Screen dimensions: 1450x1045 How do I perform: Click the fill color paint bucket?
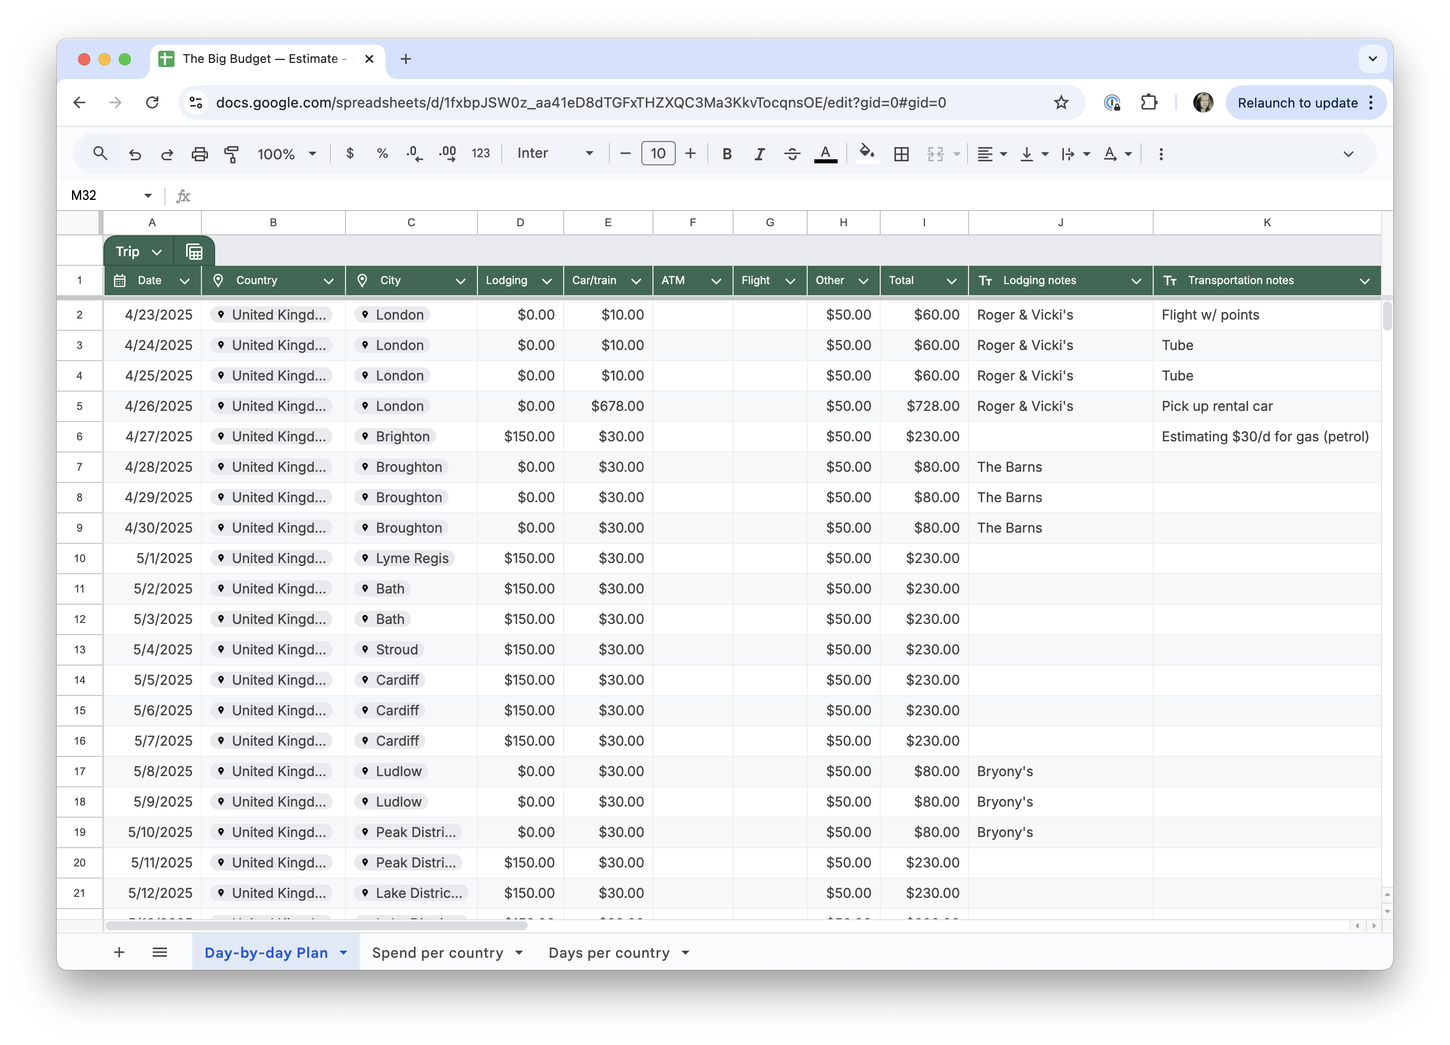click(x=866, y=153)
